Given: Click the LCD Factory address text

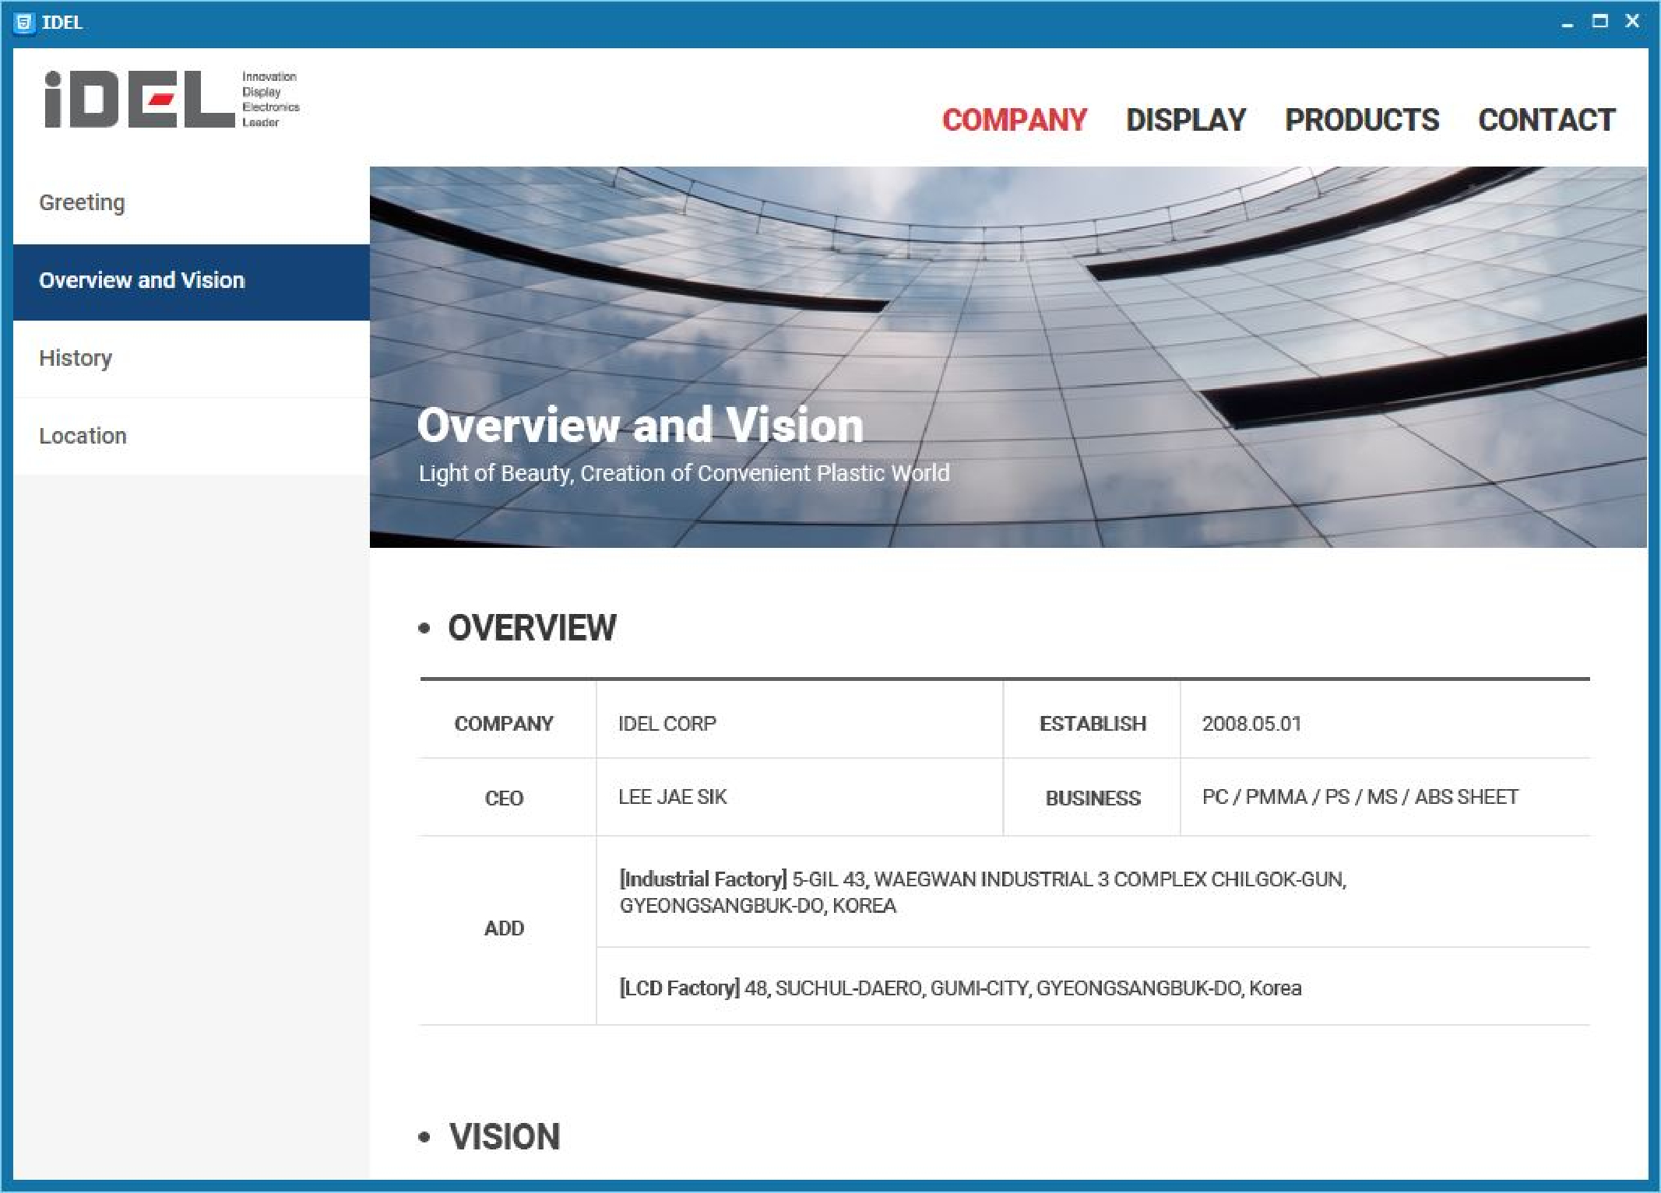Looking at the screenshot, I should tap(960, 988).
